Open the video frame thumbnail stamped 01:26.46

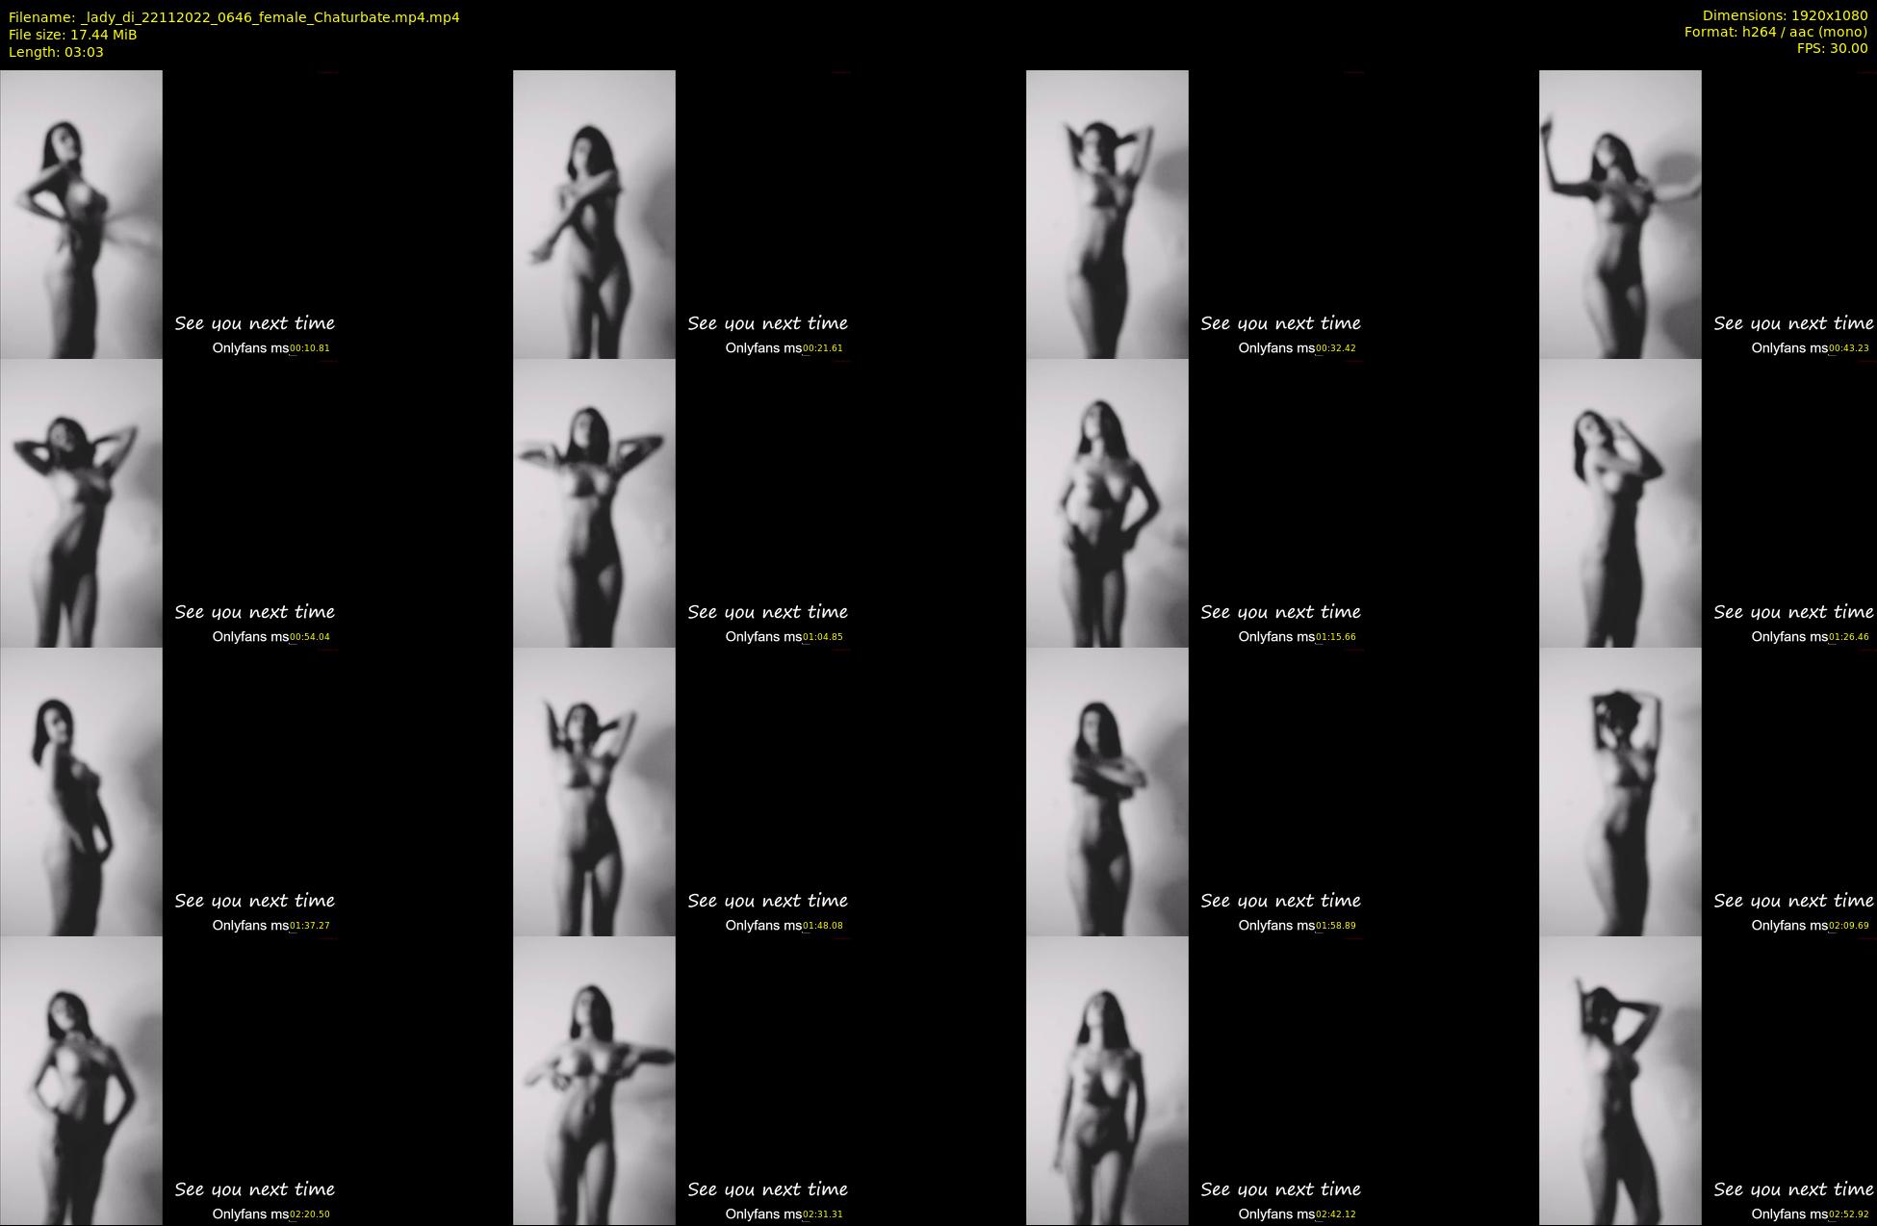coord(1708,503)
